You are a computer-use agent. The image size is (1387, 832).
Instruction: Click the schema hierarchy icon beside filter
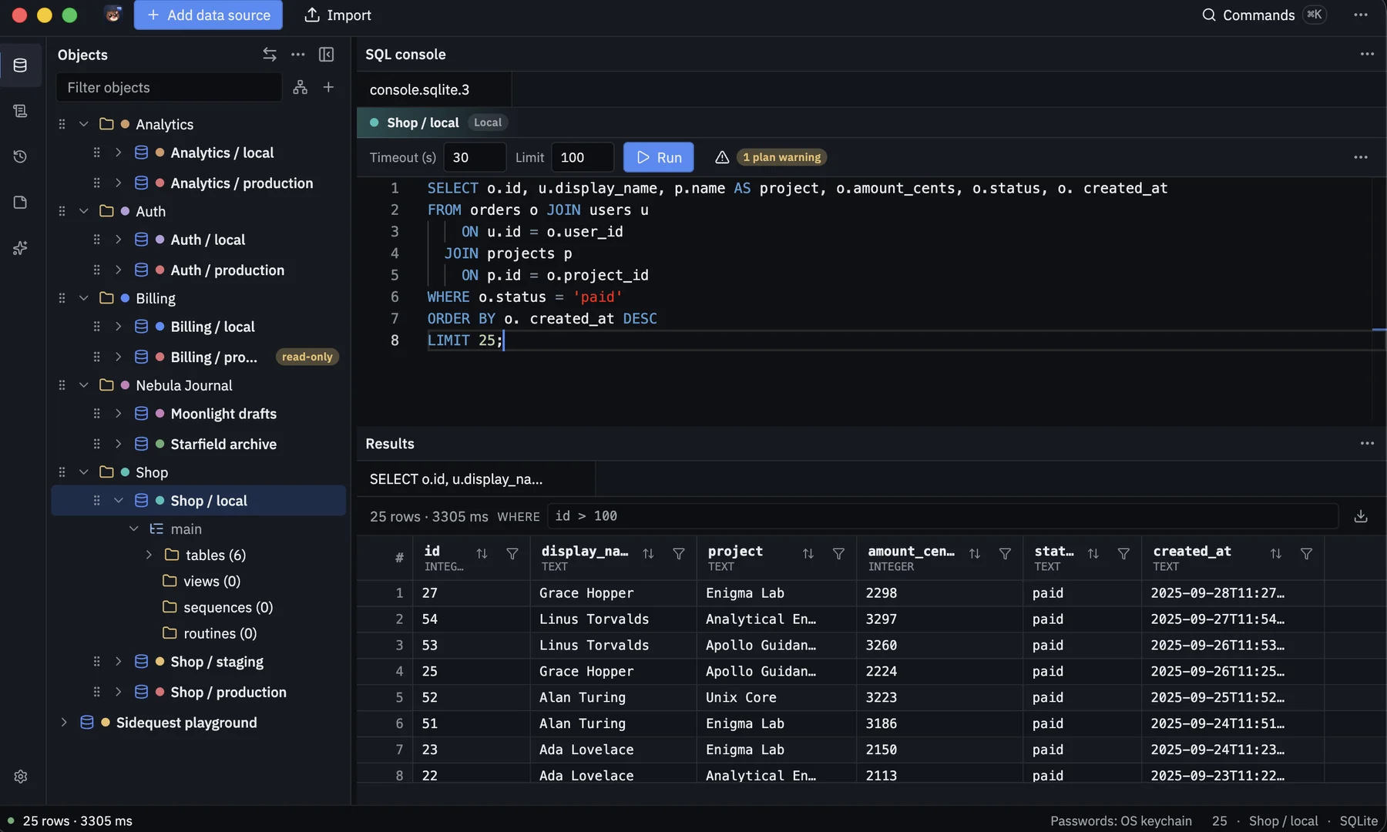pyautogui.click(x=301, y=87)
